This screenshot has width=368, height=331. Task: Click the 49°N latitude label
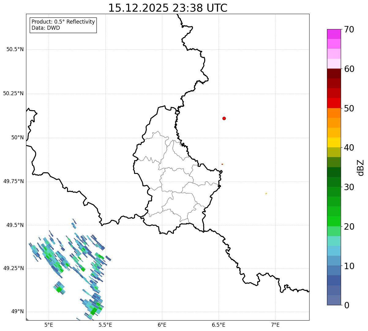pos(17,311)
